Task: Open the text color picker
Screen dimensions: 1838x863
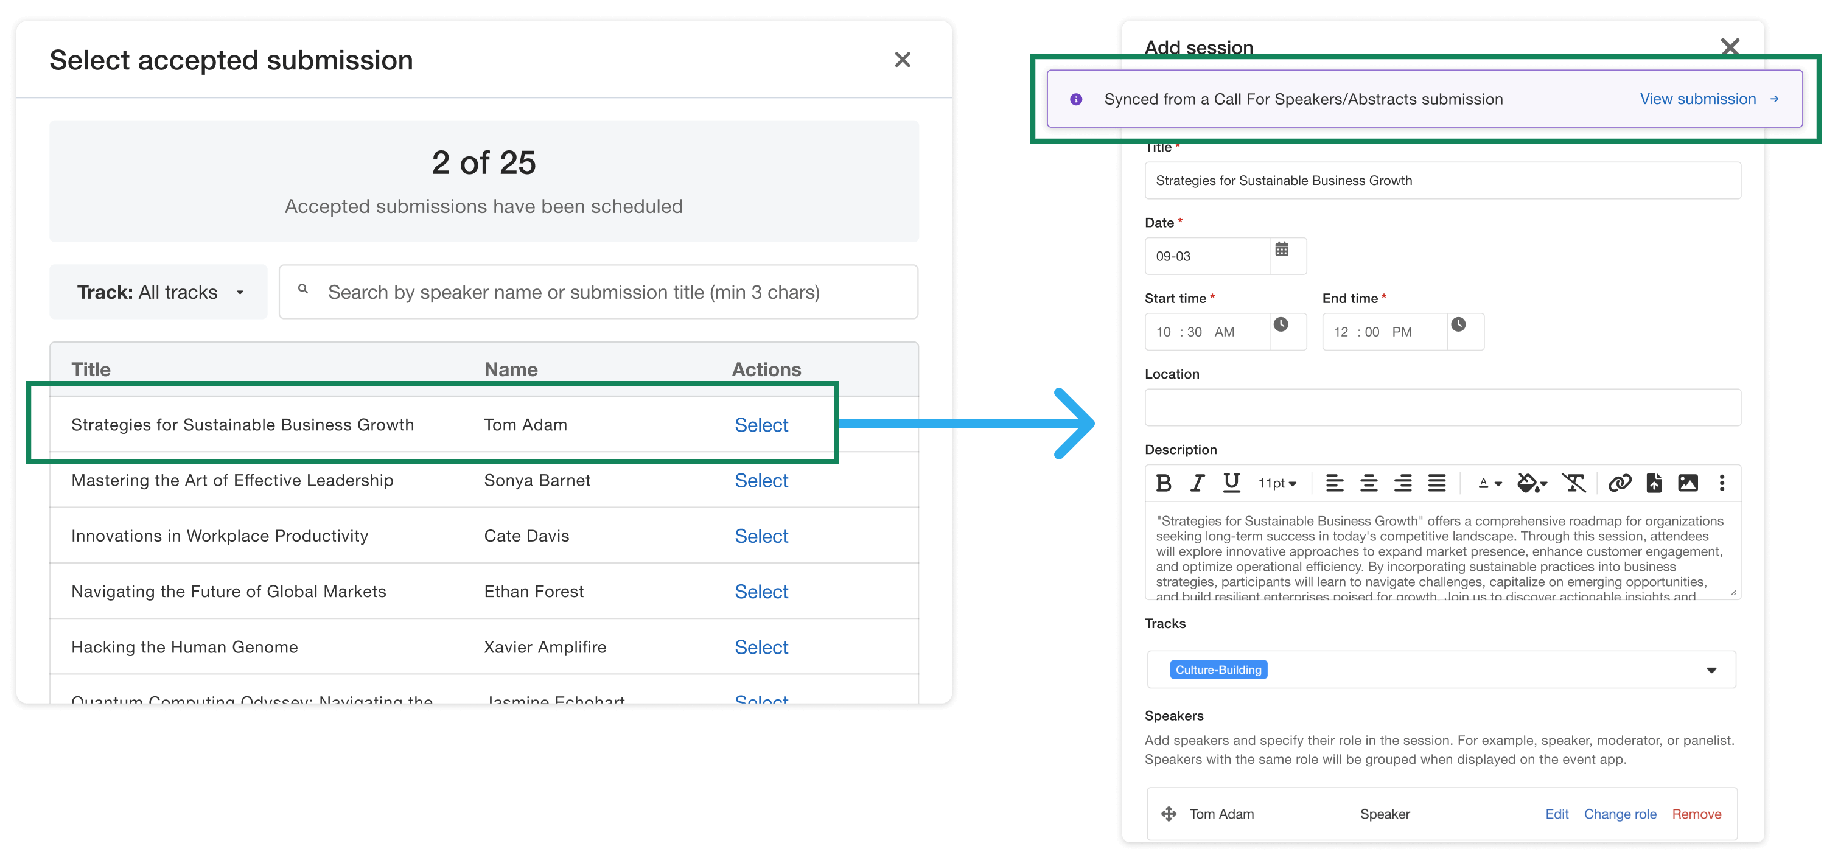Action: (1489, 484)
